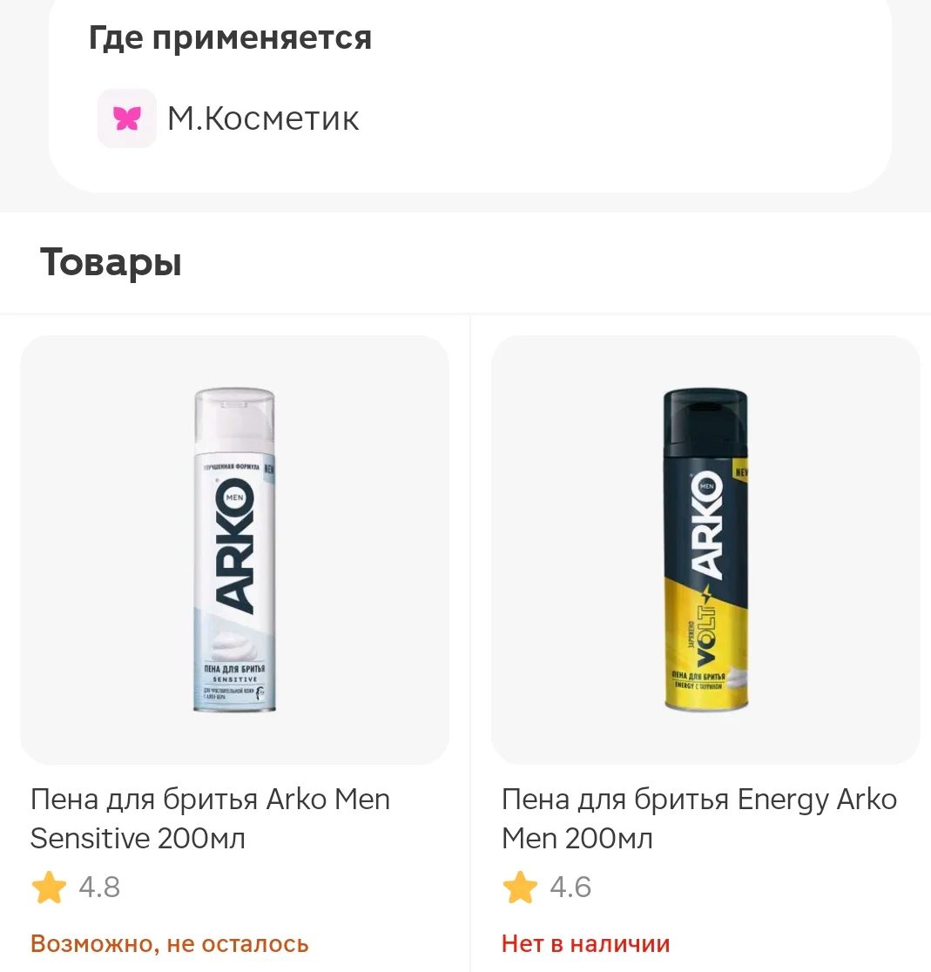
Task: Open the Arko Energy Volt product image
Action: pyautogui.click(x=705, y=550)
